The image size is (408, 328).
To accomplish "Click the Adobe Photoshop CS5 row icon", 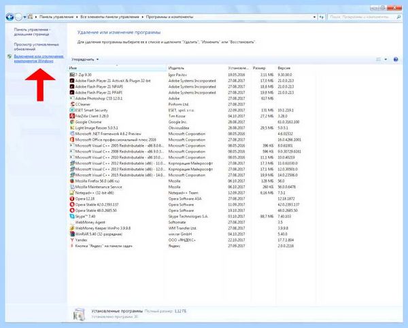I will (72, 98).
